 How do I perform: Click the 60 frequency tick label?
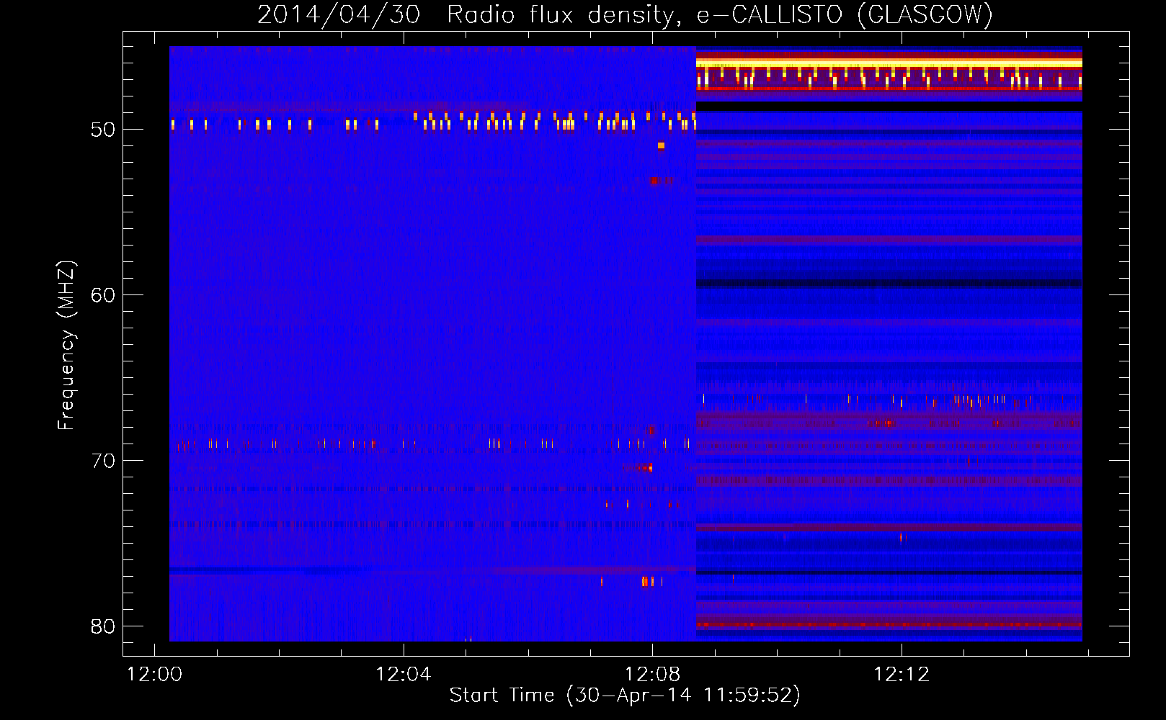tap(103, 295)
